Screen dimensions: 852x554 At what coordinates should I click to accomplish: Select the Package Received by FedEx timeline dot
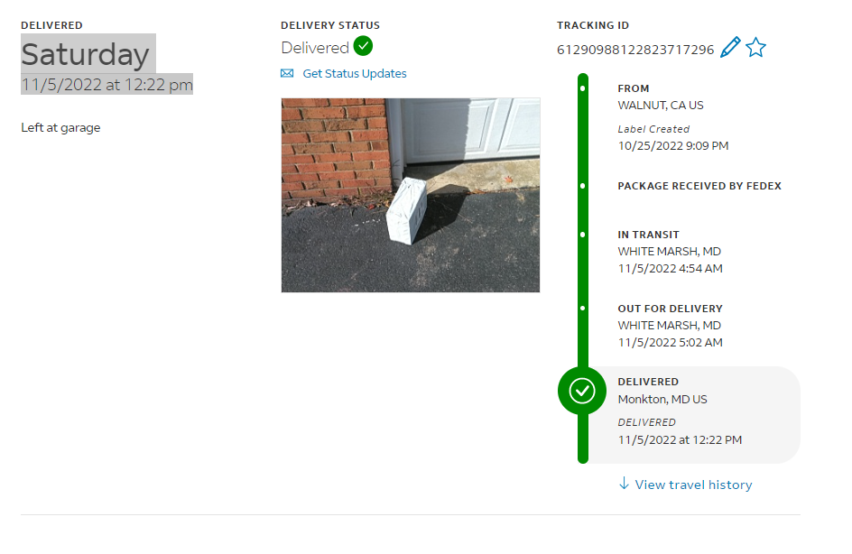coord(582,186)
